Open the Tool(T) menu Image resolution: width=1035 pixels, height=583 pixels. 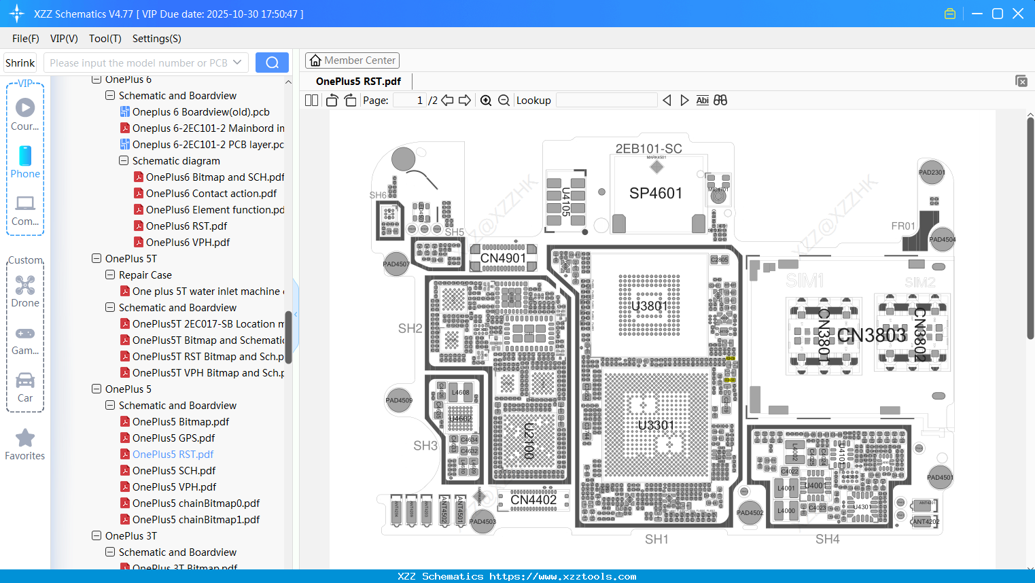click(x=105, y=39)
